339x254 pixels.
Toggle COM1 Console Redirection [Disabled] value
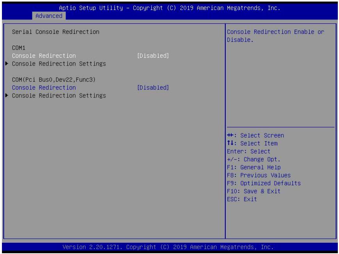[153, 56]
